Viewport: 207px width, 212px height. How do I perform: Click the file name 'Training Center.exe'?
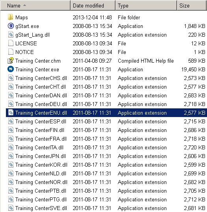37,69
